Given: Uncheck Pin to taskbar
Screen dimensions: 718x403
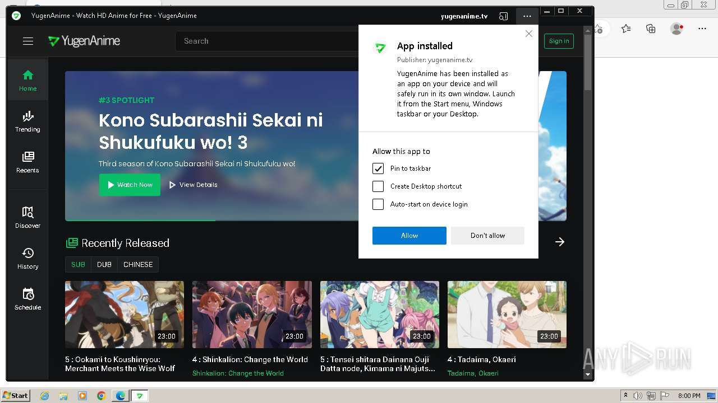Looking at the screenshot, I should (x=378, y=168).
